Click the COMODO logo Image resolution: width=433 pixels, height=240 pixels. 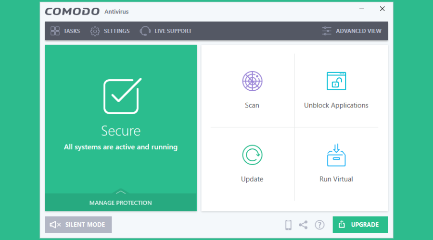72,12
